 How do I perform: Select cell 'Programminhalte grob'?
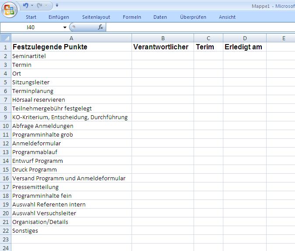point(71,134)
